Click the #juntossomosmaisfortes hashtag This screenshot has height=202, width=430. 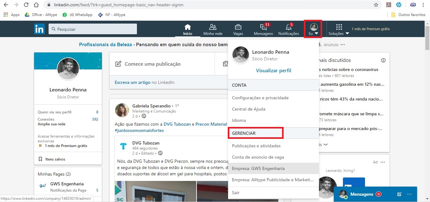pyautogui.click(x=139, y=130)
